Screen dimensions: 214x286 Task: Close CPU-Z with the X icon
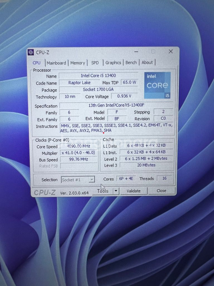click(171, 51)
